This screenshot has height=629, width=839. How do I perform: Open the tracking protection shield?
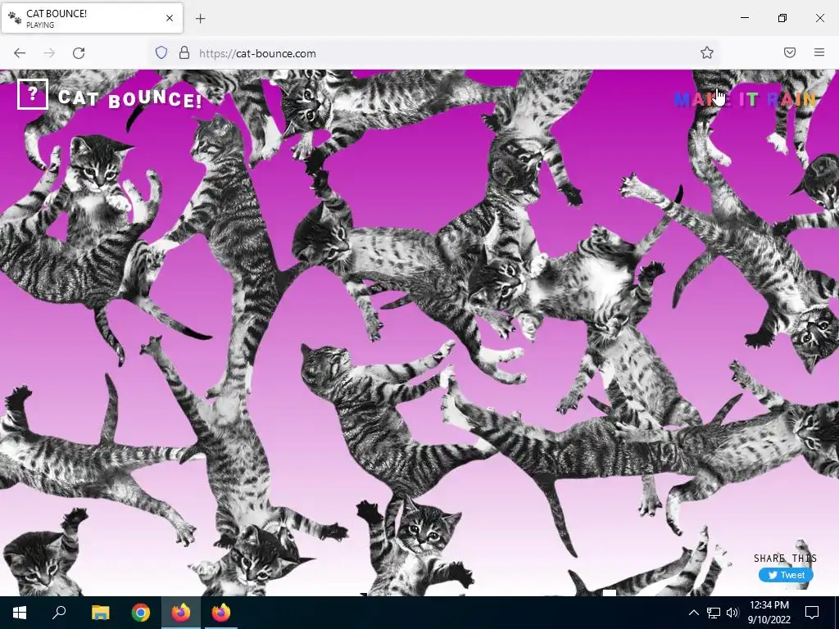[161, 53]
